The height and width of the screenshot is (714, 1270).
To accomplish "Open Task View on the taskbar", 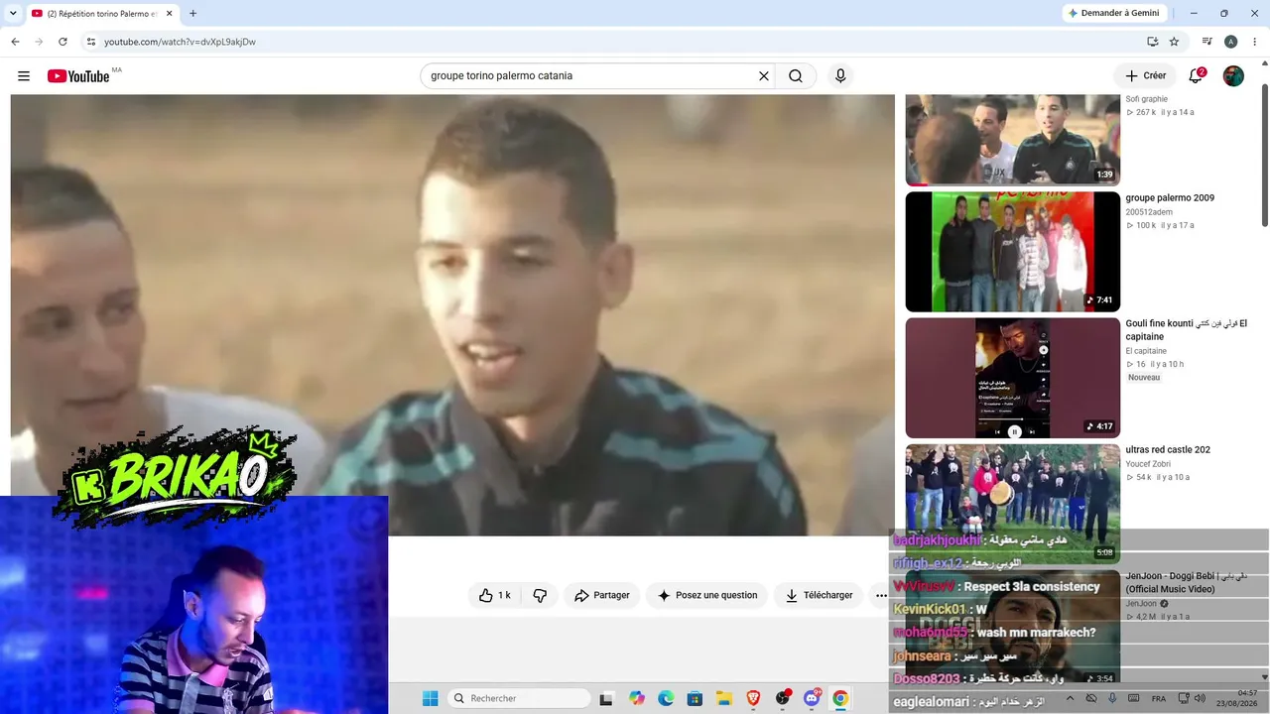I will click(606, 698).
